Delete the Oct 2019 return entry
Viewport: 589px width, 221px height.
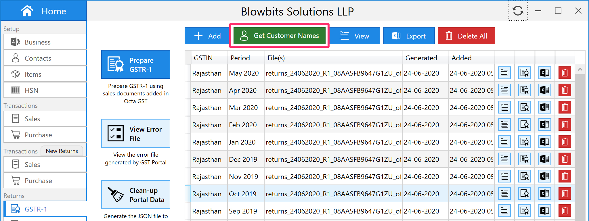[x=565, y=194]
